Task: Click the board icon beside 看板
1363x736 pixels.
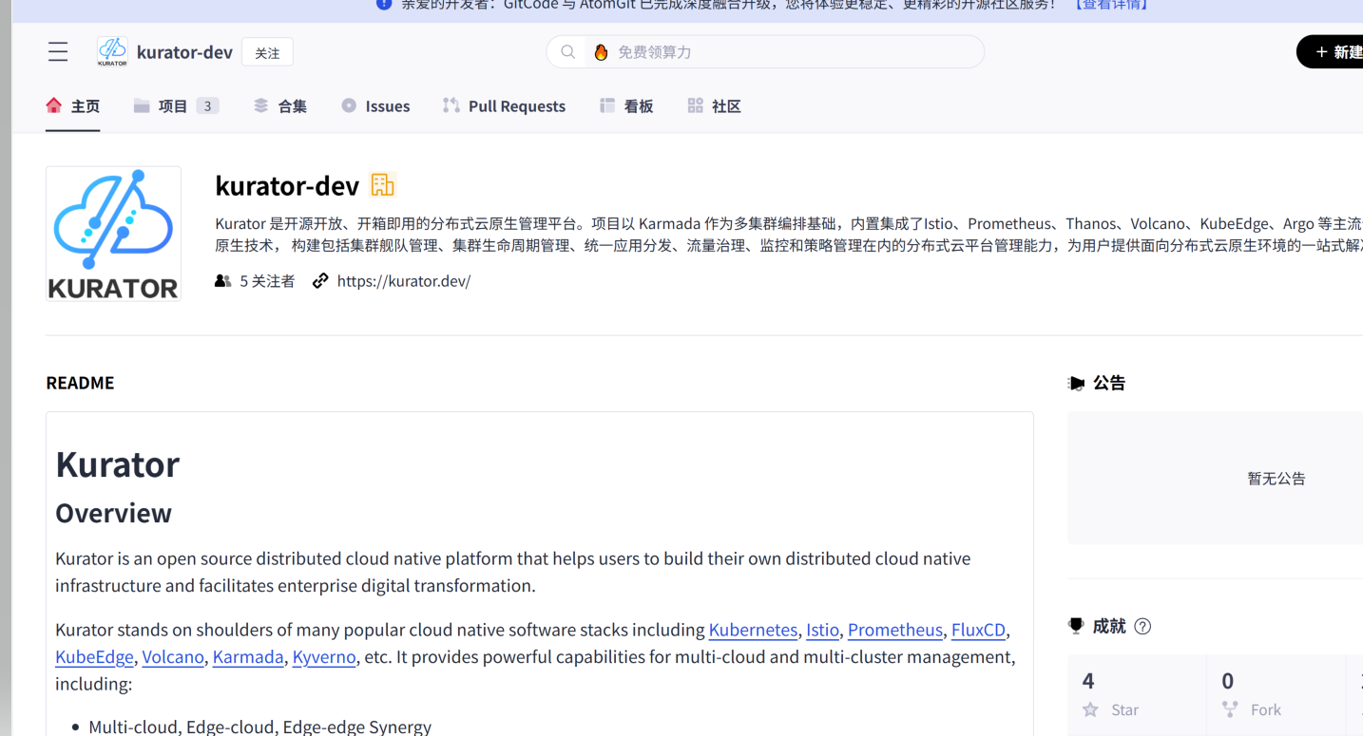Action: 607,105
